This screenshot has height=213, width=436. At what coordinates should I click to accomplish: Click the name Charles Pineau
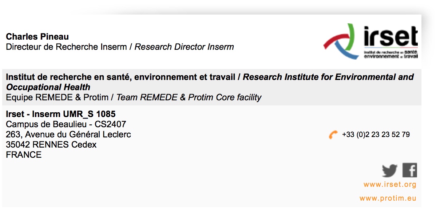37,37
